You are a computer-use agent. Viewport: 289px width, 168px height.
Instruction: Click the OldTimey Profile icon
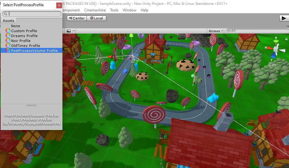(x=8, y=46)
